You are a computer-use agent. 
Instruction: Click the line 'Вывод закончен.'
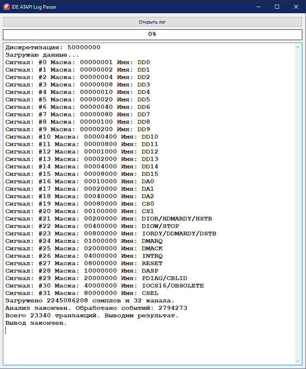[x=36, y=323]
